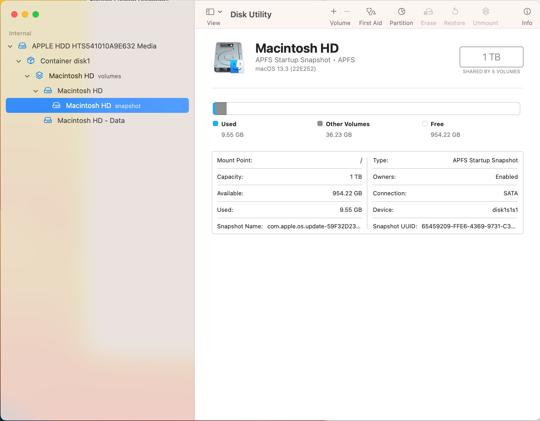The width and height of the screenshot is (540, 421).
Task: Click the Container disk1 cube icon
Action: [x=31, y=61]
